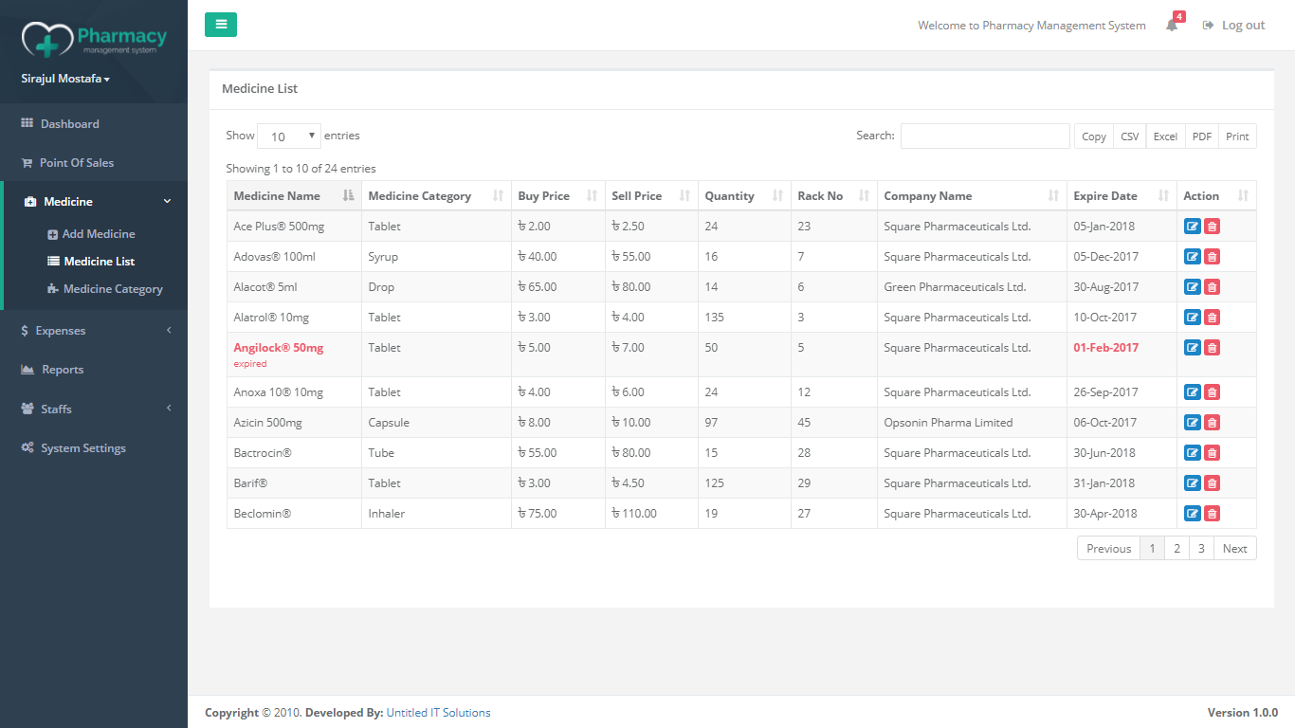Viewport: 1295px width, 728px height.
Task: Export the table to Excel
Action: pos(1165,136)
